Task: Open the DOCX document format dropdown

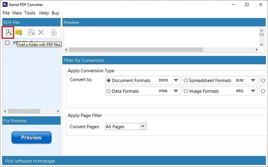Action: (176, 80)
